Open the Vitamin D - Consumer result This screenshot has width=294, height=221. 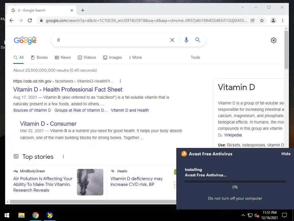[x=48, y=124]
